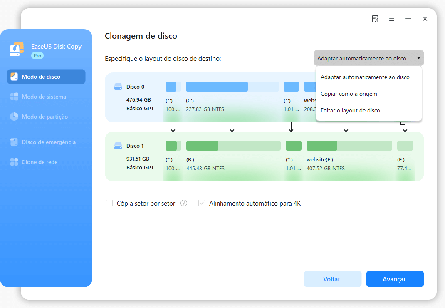Screen dimensions: 445x308
Task: Click the Modo de partição pie icon
Action: [15, 117]
